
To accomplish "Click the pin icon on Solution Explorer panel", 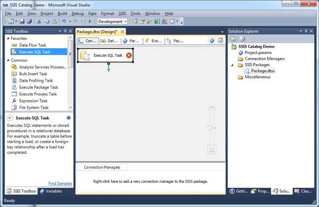I will pyautogui.click(x=306, y=31).
